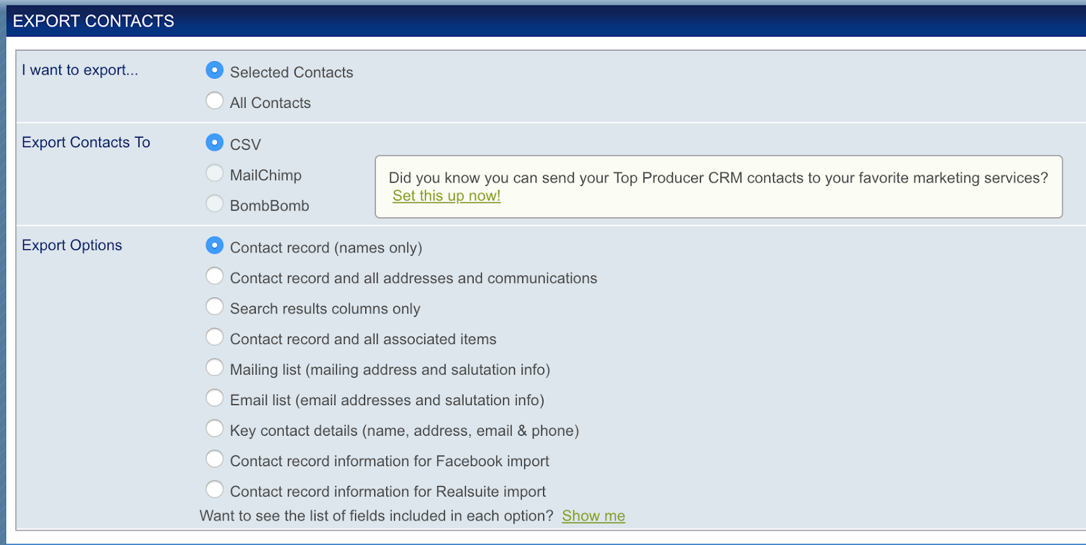Click the Export Contacts header title

click(94, 21)
